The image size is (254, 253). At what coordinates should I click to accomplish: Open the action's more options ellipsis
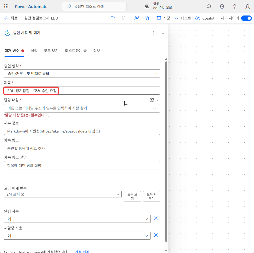pos(153,33)
